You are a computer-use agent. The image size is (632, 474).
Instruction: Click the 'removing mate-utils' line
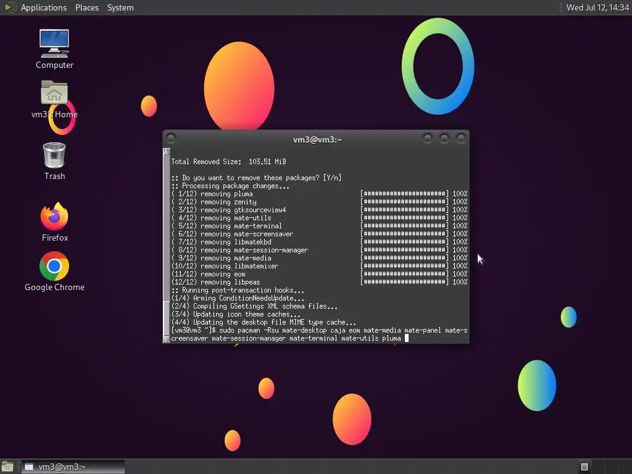(x=222, y=218)
